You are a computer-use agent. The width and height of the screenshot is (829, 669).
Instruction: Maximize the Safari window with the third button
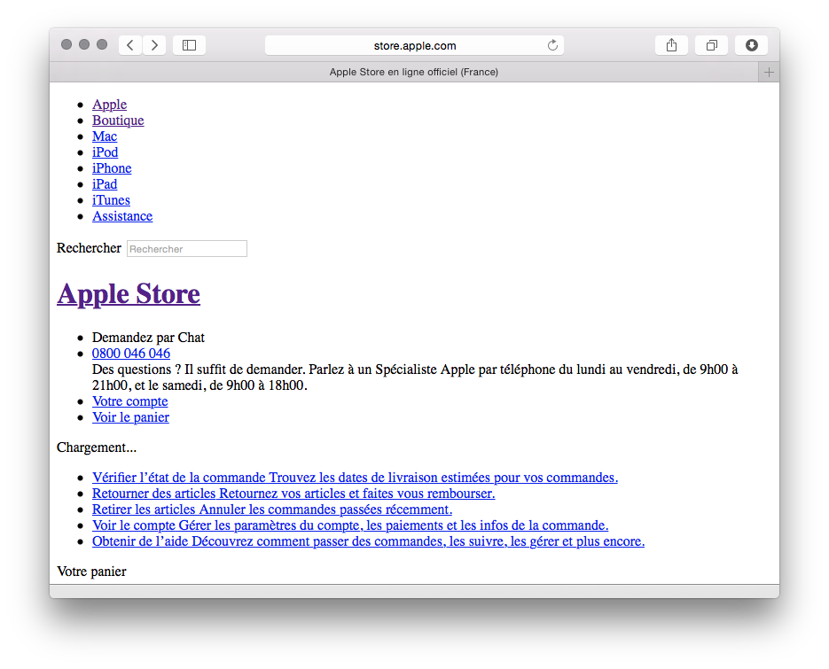tap(102, 44)
